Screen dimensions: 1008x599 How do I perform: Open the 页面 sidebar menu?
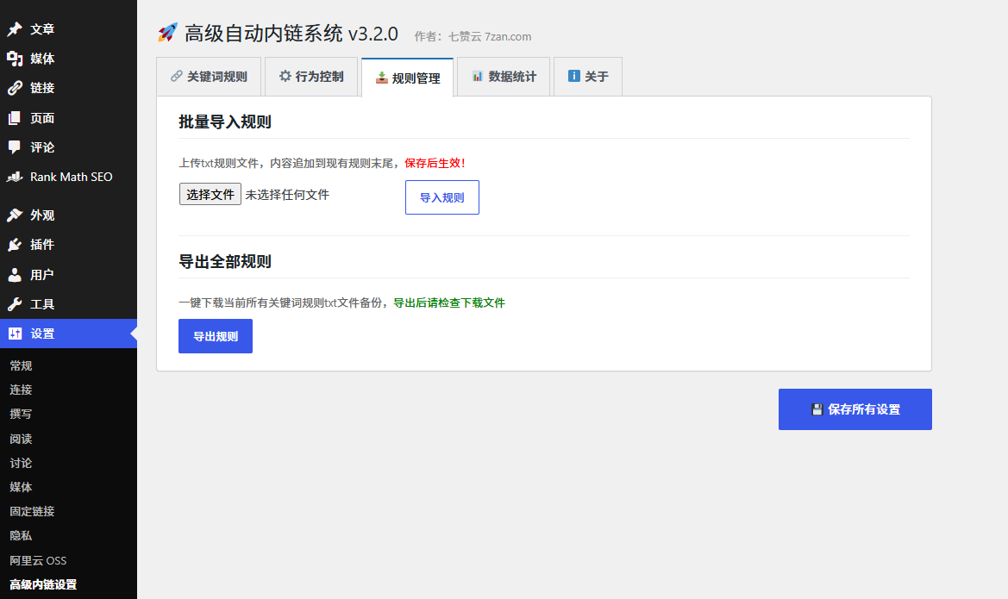(x=68, y=117)
